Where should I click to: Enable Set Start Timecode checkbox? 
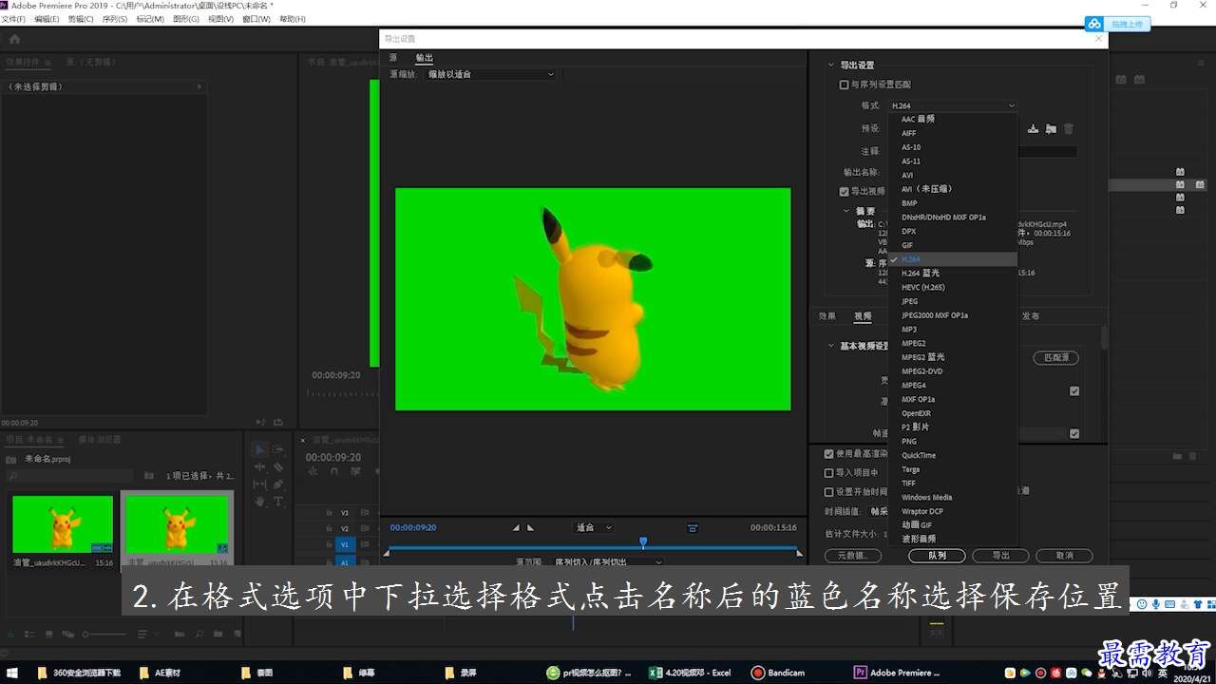[829, 492]
